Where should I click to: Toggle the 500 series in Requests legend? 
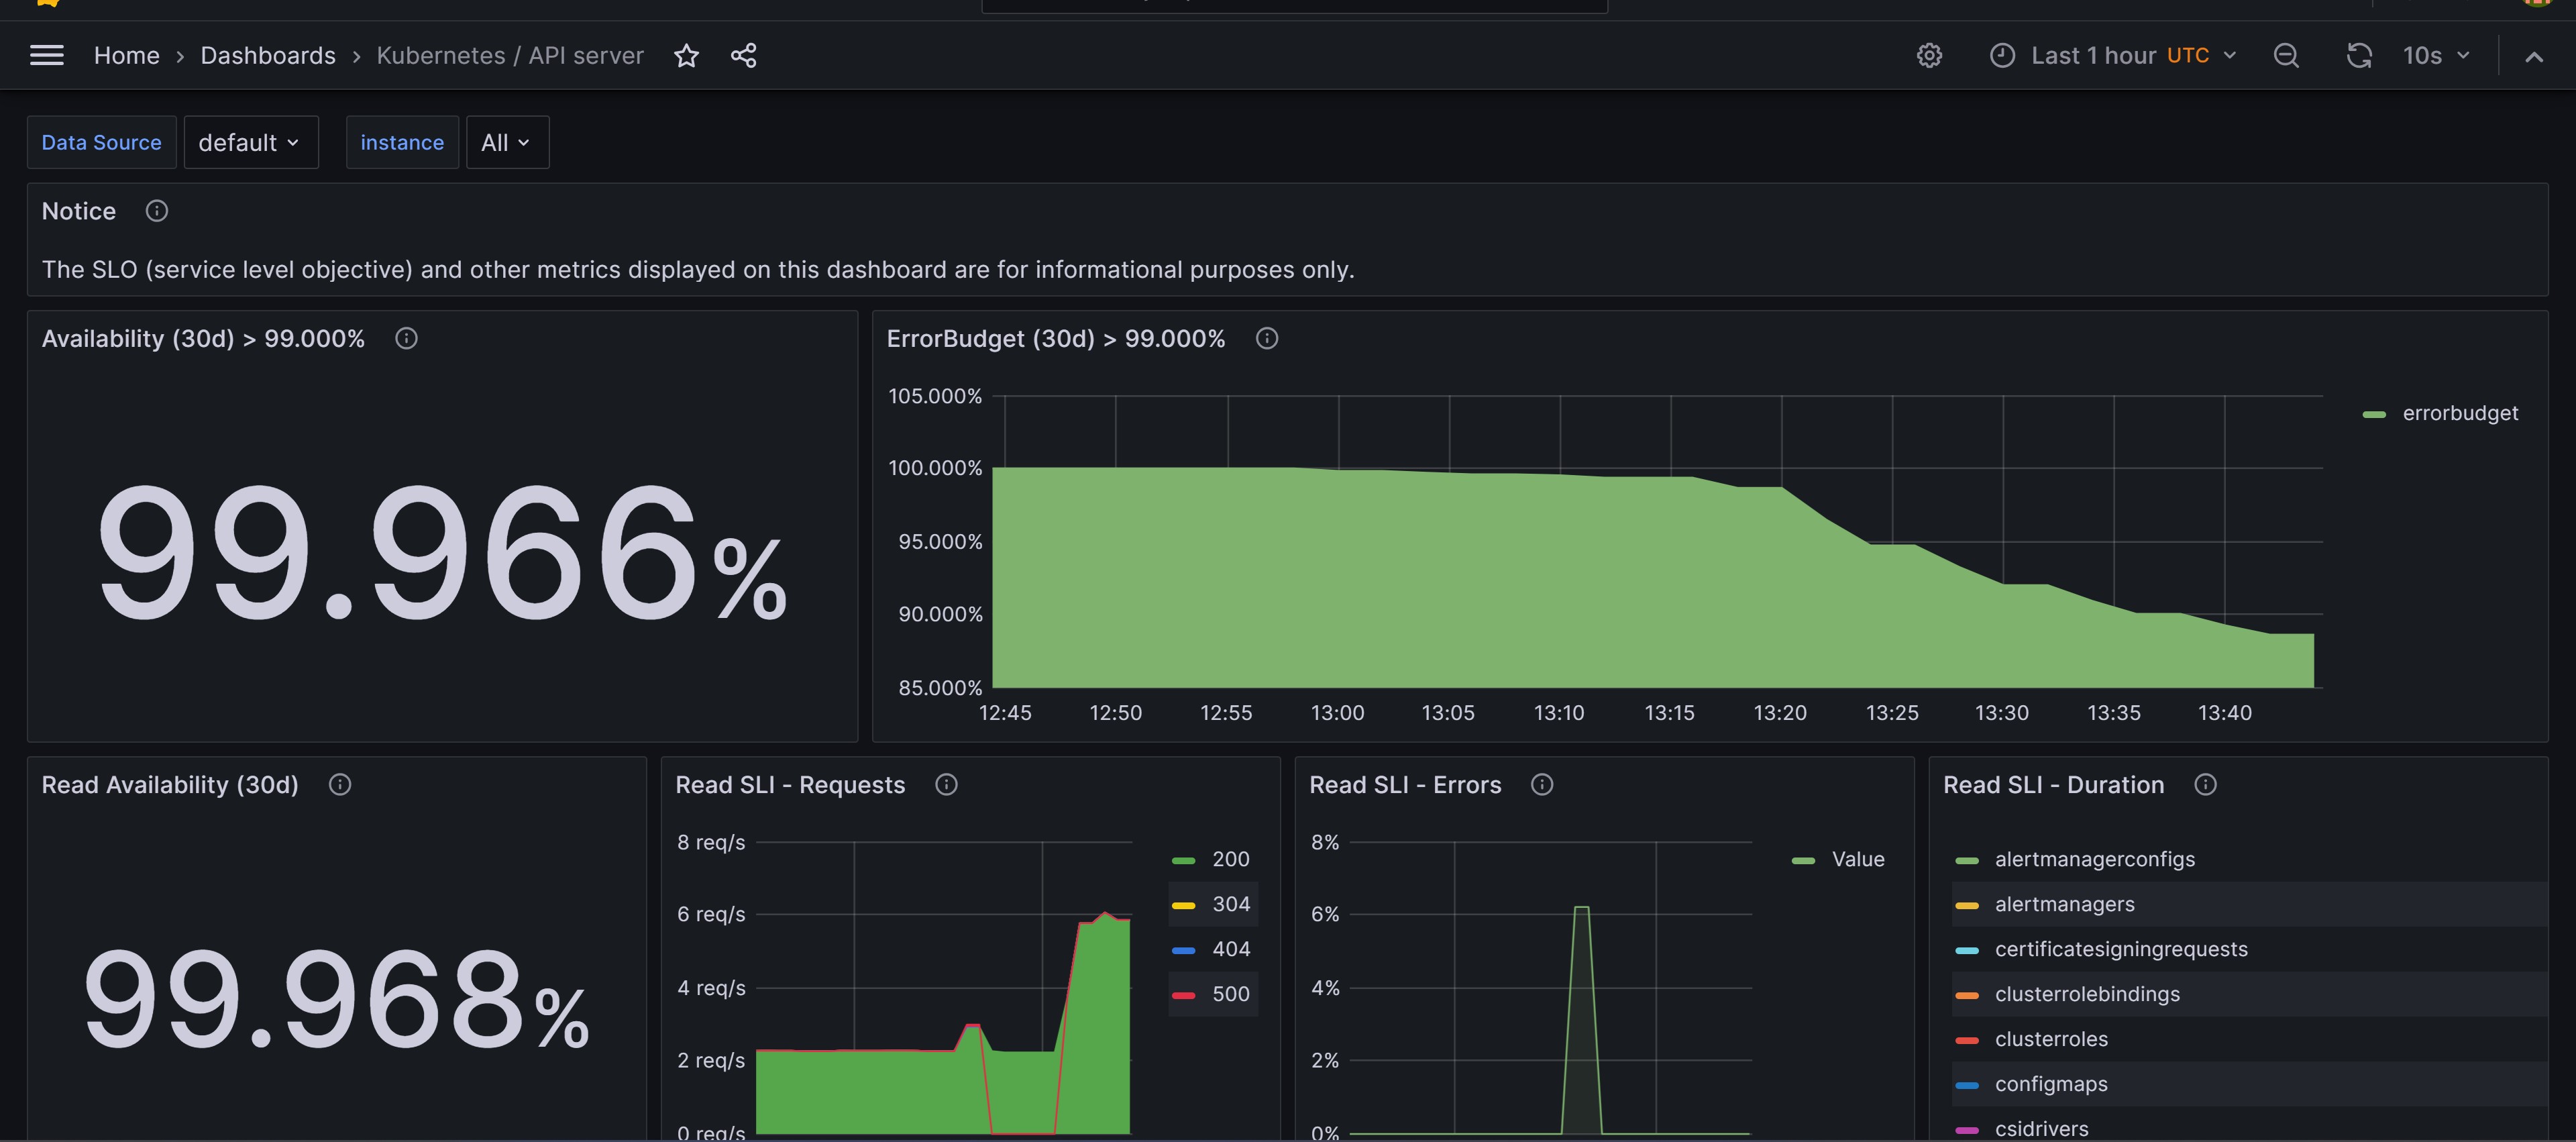coord(1230,994)
